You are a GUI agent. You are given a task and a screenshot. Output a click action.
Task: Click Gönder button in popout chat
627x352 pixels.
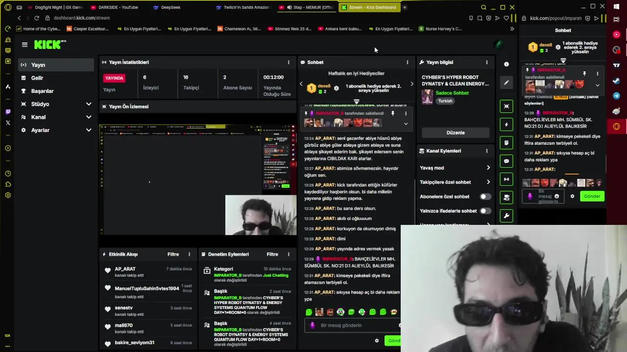tap(592, 196)
